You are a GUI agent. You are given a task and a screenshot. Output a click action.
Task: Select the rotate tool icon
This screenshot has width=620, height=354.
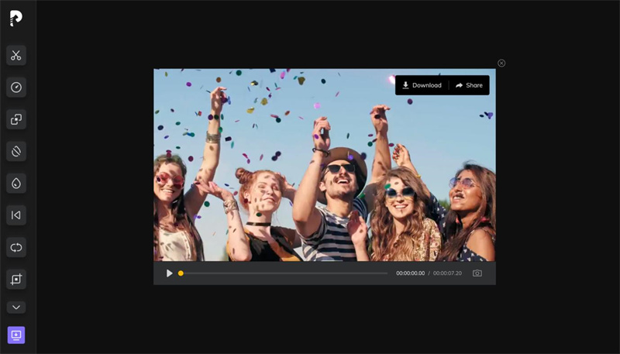tap(16, 151)
